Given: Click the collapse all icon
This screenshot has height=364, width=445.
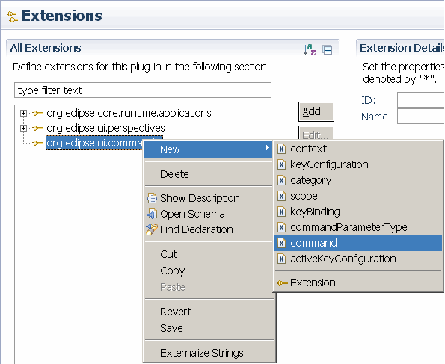Looking at the screenshot, I should point(327,50).
